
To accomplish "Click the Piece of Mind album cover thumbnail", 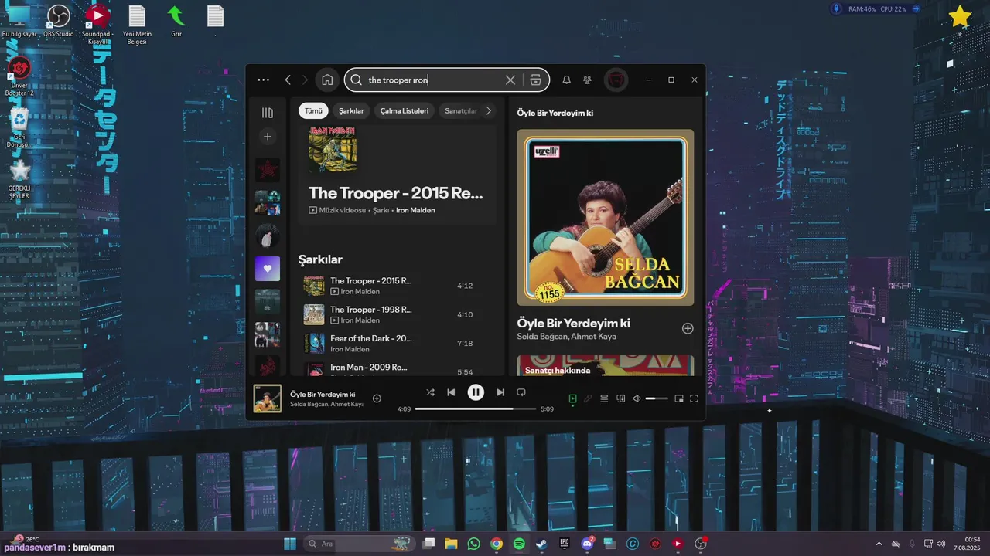I will pos(333,148).
